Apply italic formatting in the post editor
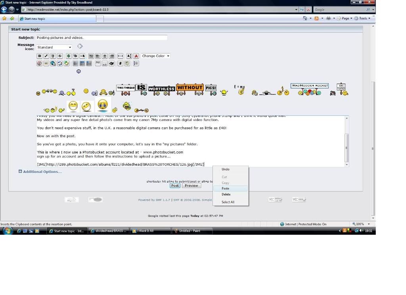Image resolution: width=406 pixels, height=295 pixels. coord(46,56)
